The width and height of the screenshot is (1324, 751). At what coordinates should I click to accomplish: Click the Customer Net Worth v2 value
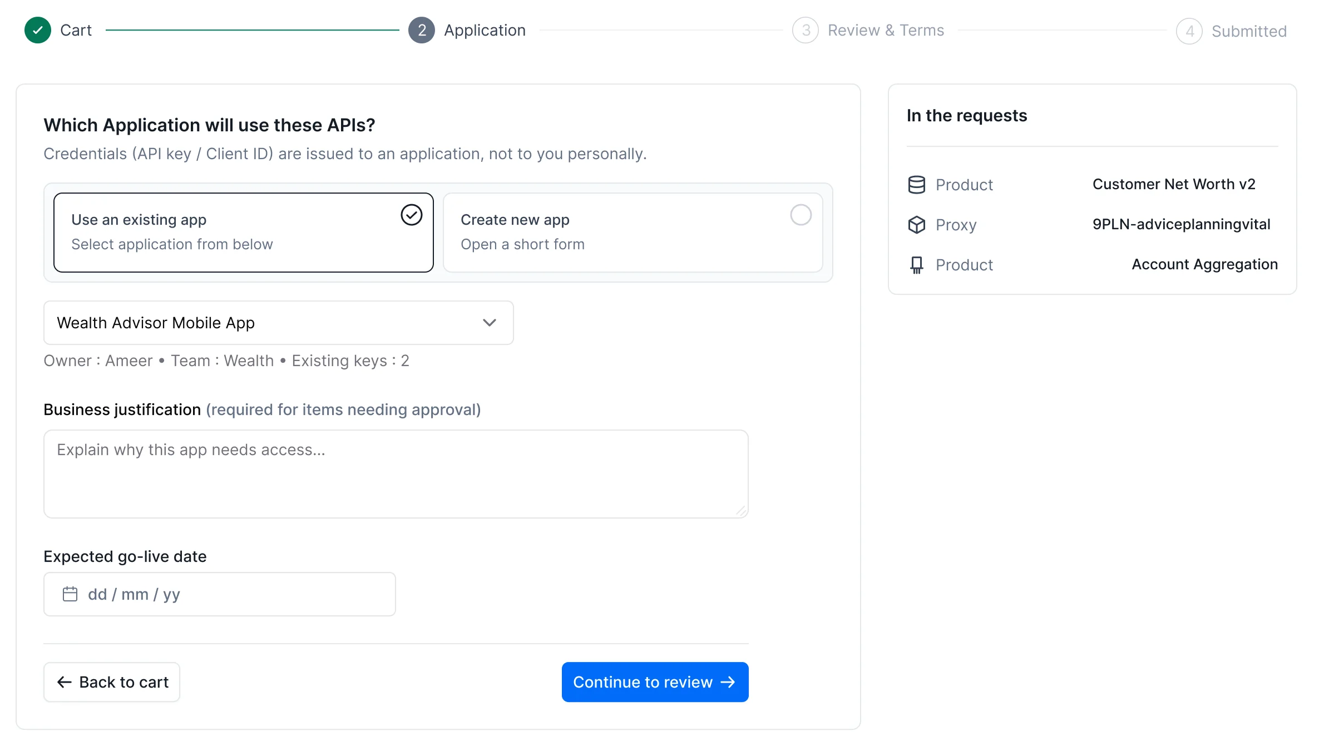pyautogui.click(x=1174, y=184)
